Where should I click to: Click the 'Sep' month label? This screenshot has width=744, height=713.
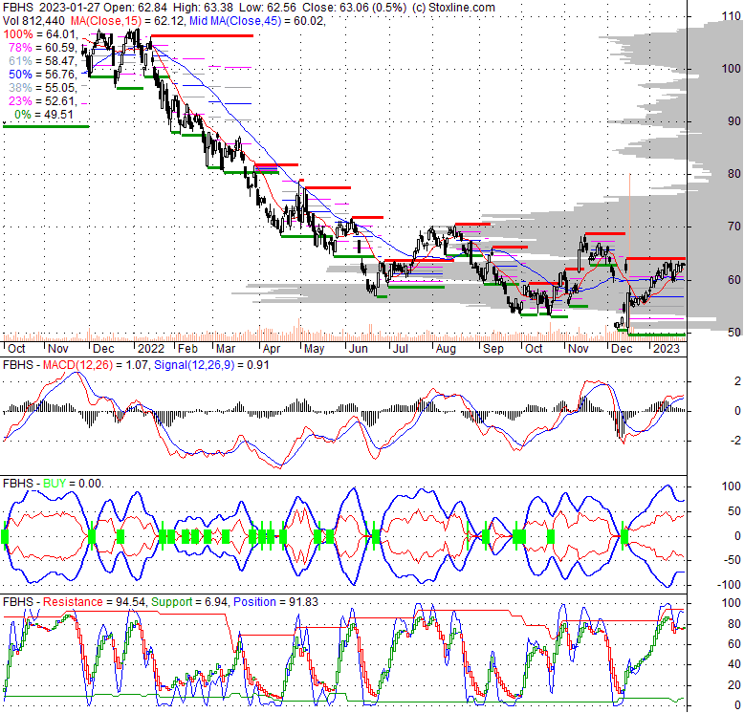click(493, 349)
